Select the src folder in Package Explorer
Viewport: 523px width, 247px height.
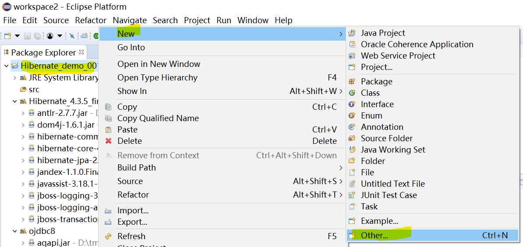point(30,90)
